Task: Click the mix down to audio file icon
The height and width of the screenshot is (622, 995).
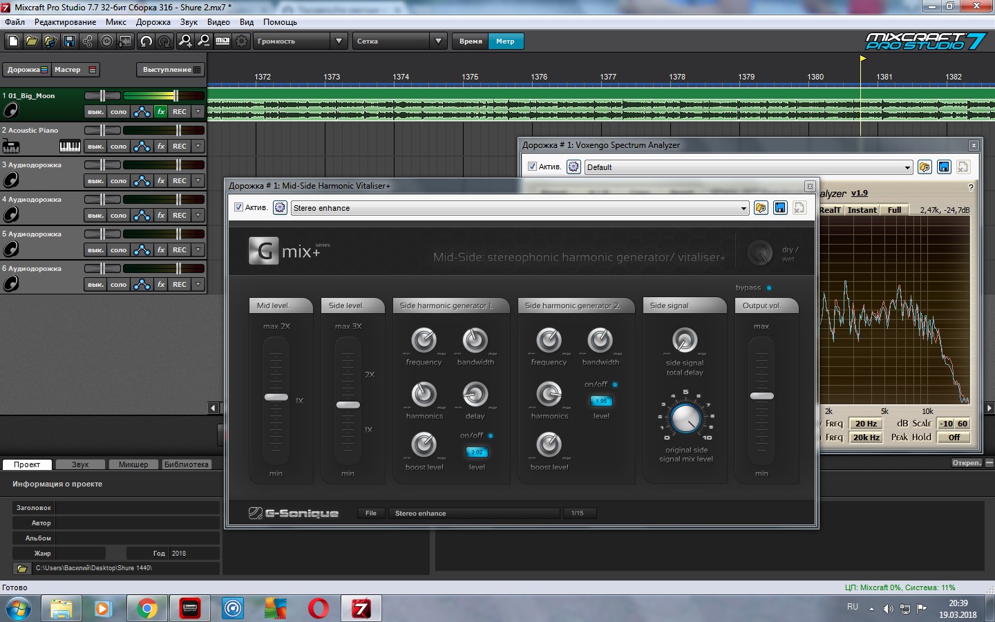Action: click(x=125, y=41)
